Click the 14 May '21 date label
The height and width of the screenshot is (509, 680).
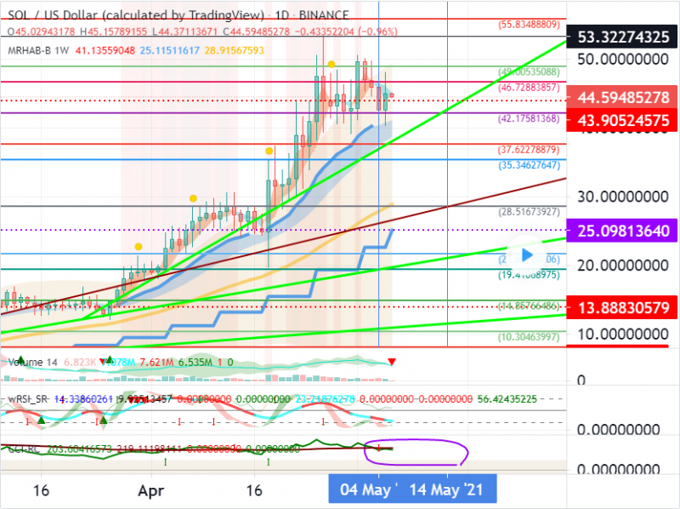(x=448, y=489)
